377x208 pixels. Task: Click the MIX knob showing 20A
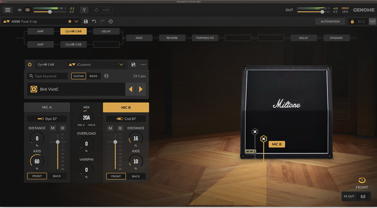coord(86,118)
